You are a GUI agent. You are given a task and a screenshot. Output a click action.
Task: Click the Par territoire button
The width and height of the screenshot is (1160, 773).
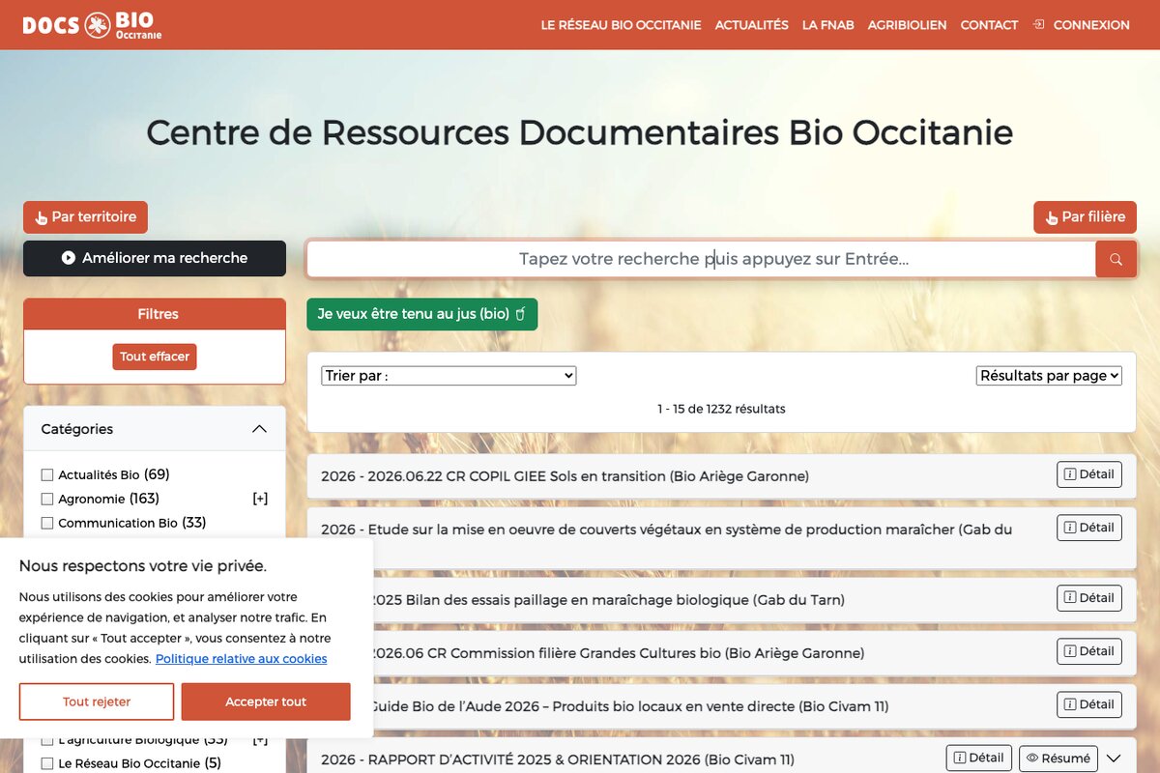click(x=85, y=217)
